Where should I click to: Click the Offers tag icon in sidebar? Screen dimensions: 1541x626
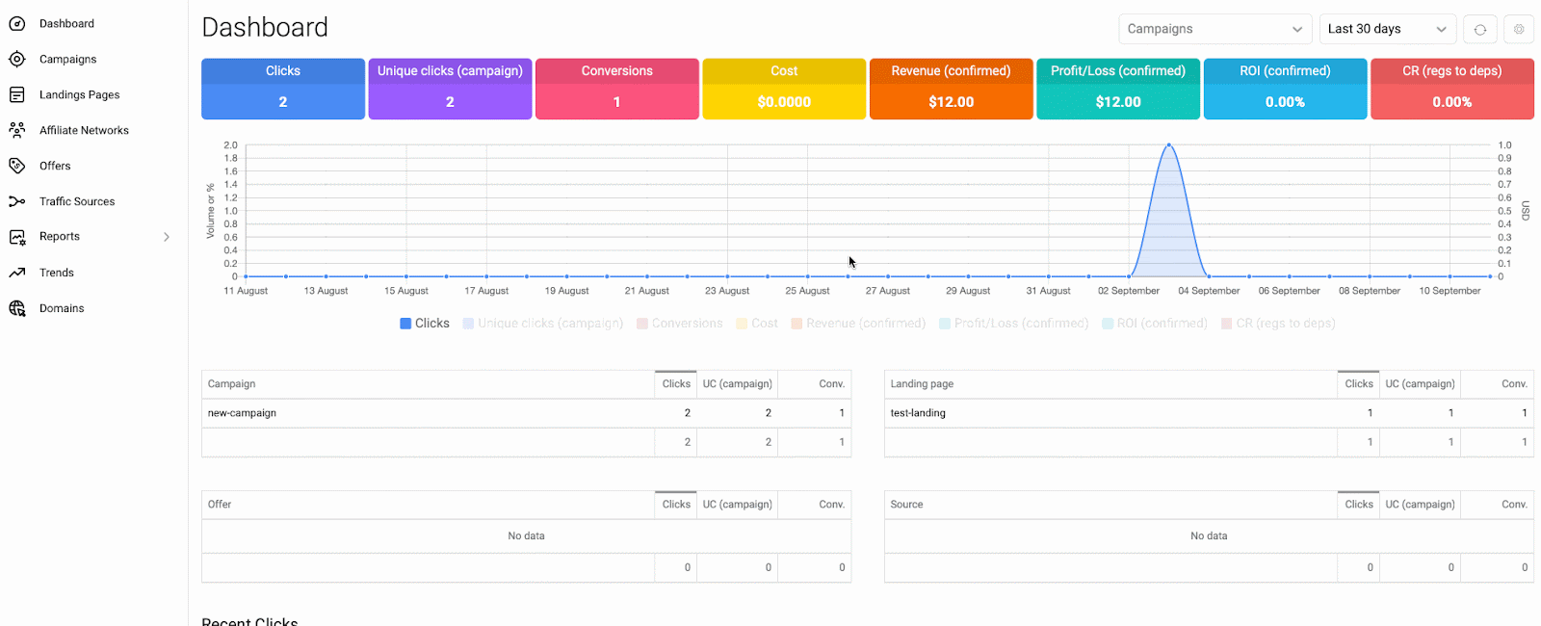[16, 166]
